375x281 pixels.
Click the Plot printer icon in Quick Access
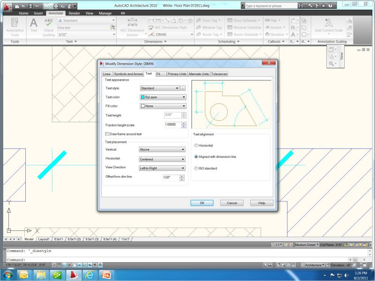coord(56,6)
